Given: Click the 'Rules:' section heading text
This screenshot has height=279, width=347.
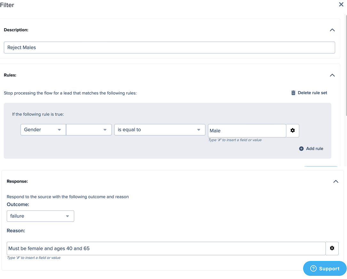Looking at the screenshot, I should (10, 75).
